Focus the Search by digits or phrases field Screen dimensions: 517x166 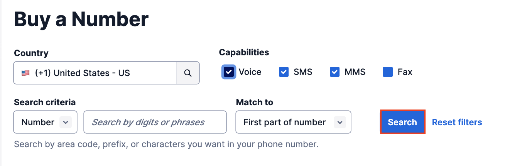click(x=155, y=122)
